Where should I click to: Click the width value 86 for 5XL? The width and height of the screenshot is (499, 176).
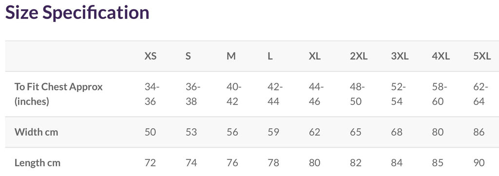pyautogui.click(x=479, y=132)
